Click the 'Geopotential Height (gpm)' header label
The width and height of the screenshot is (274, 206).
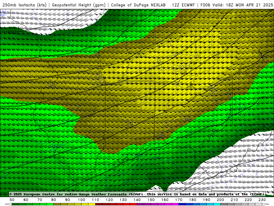pyautogui.click(x=79, y=5)
